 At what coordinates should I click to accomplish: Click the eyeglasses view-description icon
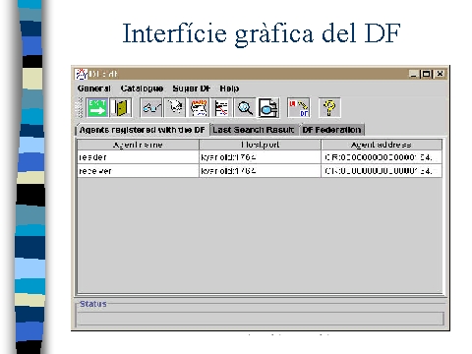click(x=151, y=108)
